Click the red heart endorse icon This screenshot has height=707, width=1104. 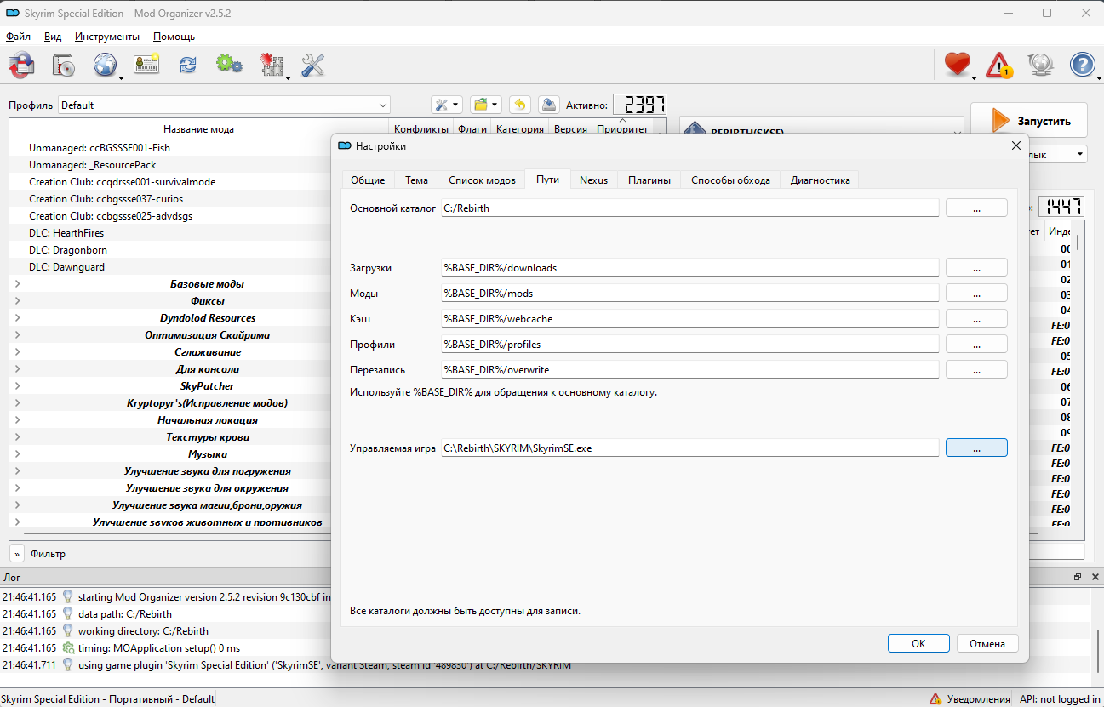tap(958, 65)
